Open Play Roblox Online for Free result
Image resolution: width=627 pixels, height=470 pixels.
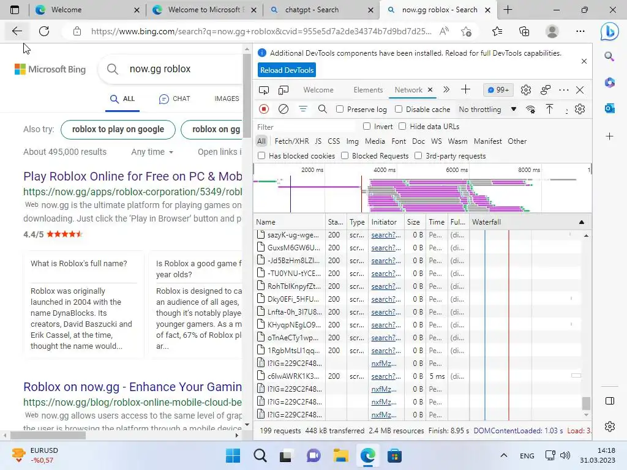coord(133,176)
